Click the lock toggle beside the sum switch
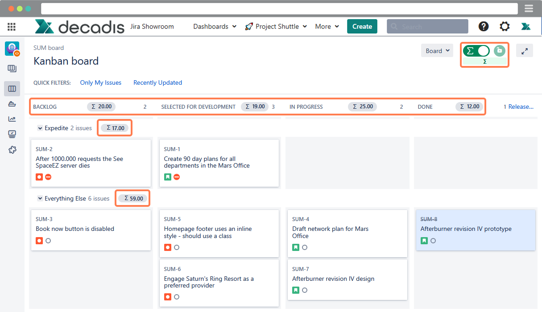Image resolution: width=542 pixels, height=312 pixels. (499, 51)
